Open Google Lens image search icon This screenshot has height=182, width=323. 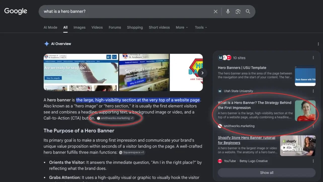pyautogui.click(x=238, y=12)
